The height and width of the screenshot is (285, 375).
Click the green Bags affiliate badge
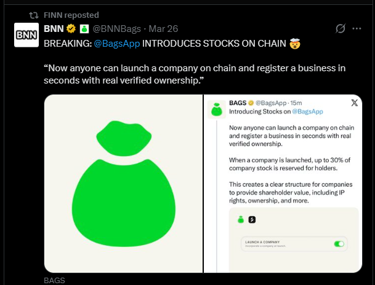pos(85,29)
